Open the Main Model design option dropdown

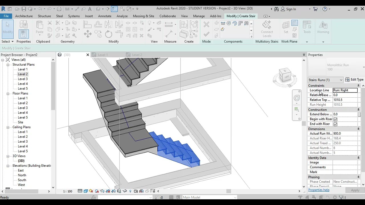210,197
